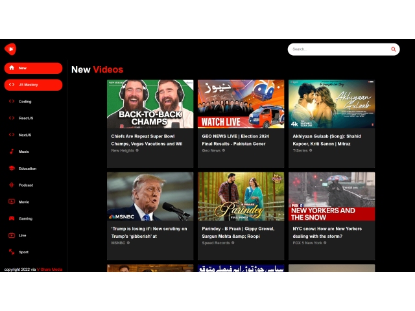Choose NextJS in the sidebar
Viewport: 415px width, 311px height.
tap(25, 135)
